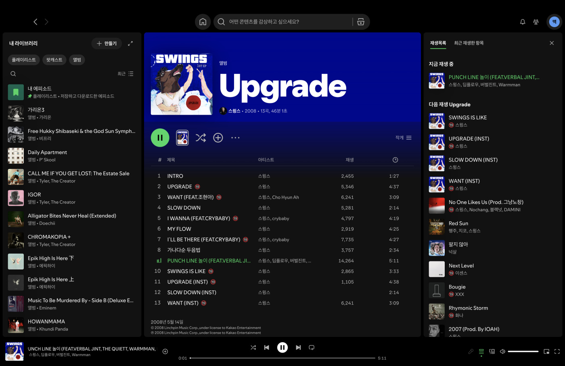Image resolution: width=565 pixels, height=366 pixels.
Task: Click the browse icon in search bar
Action: [x=361, y=22]
